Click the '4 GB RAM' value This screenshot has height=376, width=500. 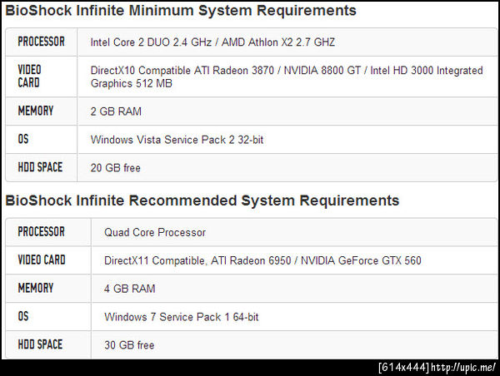point(129,289)
